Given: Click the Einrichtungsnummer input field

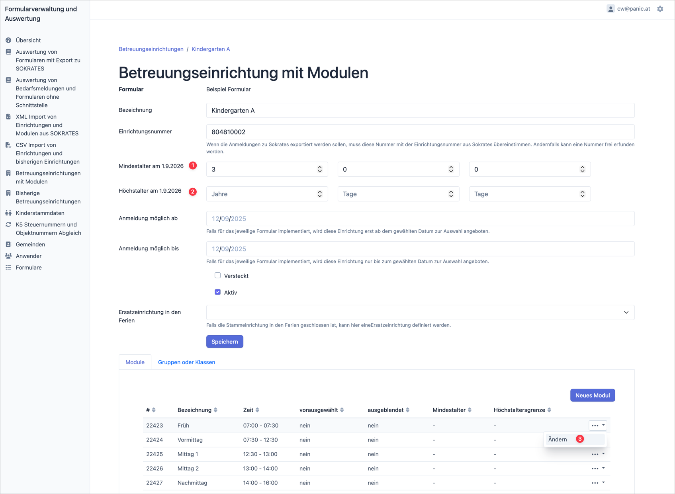Looking at the screenshot, I should pos(420,132).
